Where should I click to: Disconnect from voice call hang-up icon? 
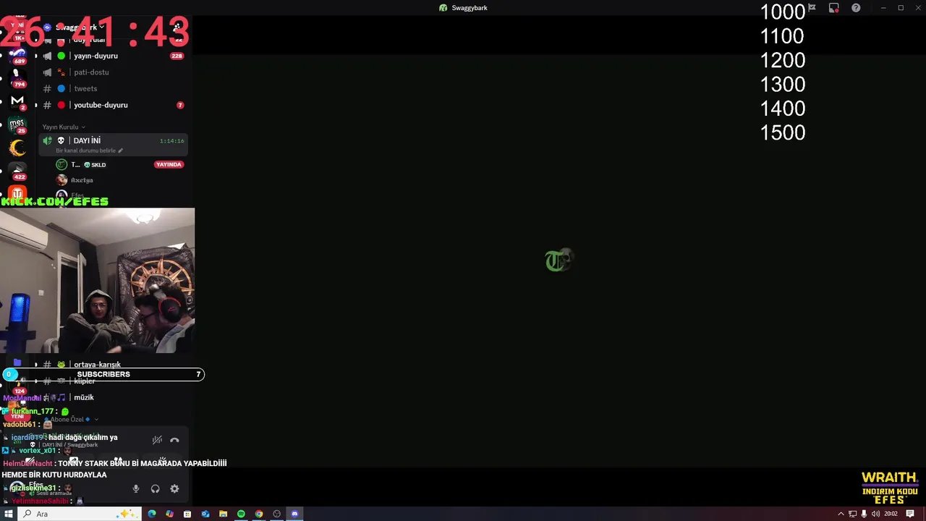(174, 440)
